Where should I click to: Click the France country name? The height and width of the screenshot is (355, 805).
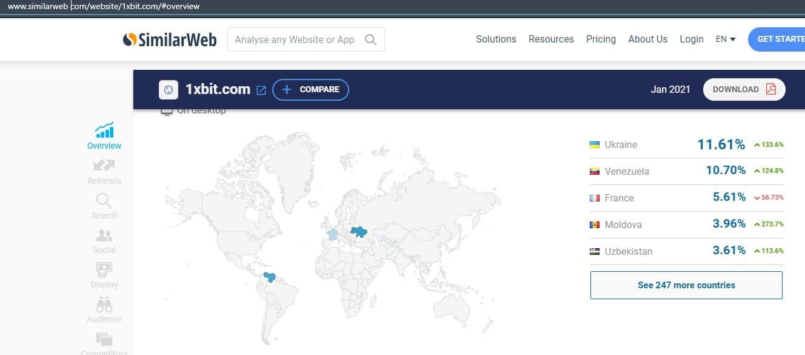(x=620, y=198)
